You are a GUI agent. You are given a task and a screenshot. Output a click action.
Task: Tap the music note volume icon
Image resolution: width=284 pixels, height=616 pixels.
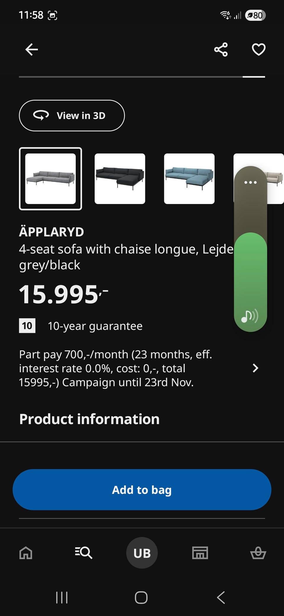tap(249, 316)
